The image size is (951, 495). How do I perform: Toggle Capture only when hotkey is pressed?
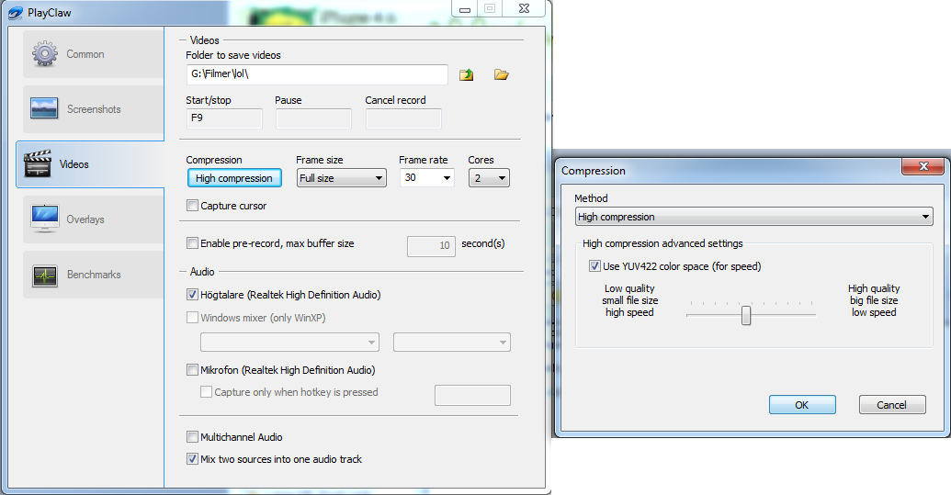(206, 392)
